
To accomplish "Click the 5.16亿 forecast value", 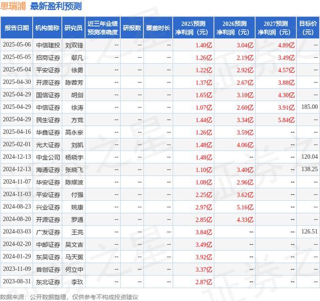I will (245, 207).
